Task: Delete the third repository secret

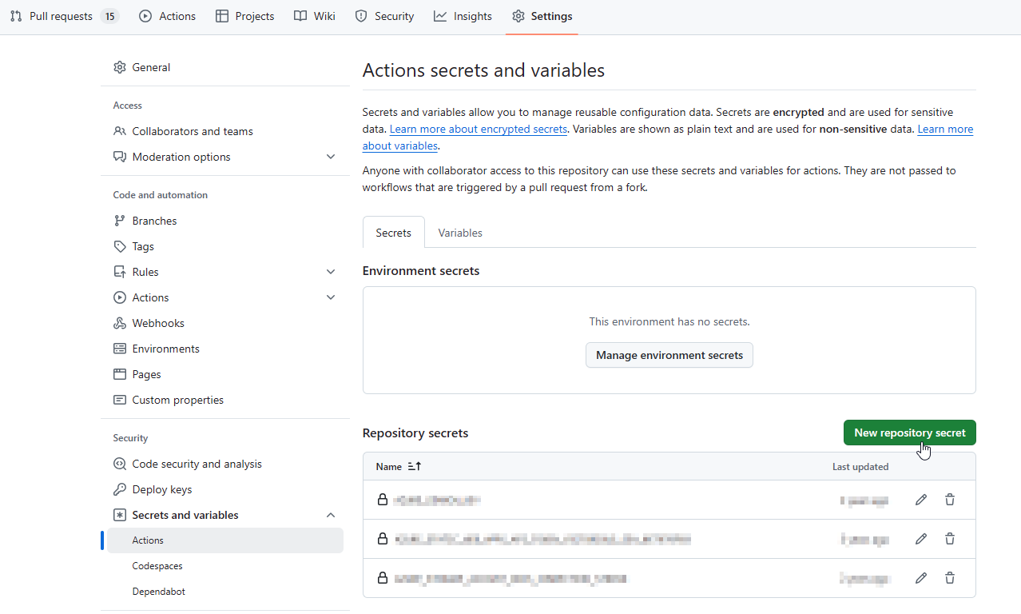Action: click(950, 577)
